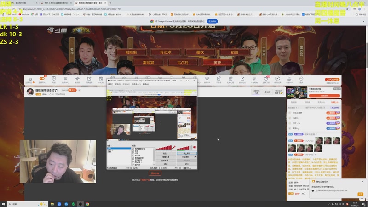This screenshot has width=368, height=207.
Task: Mute desktop audio via OBS speaker icon
Action: pos(195,147)
